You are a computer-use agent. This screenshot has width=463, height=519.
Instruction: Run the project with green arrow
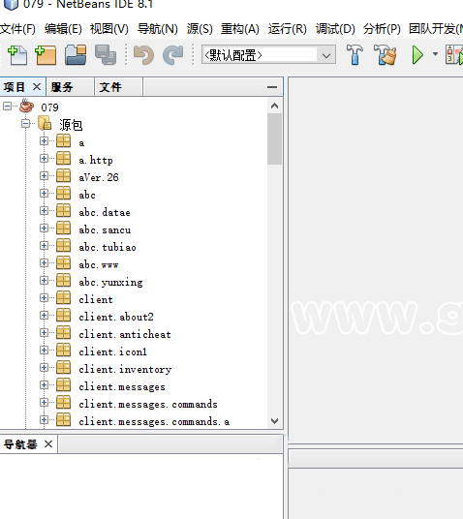click(417, 55)
